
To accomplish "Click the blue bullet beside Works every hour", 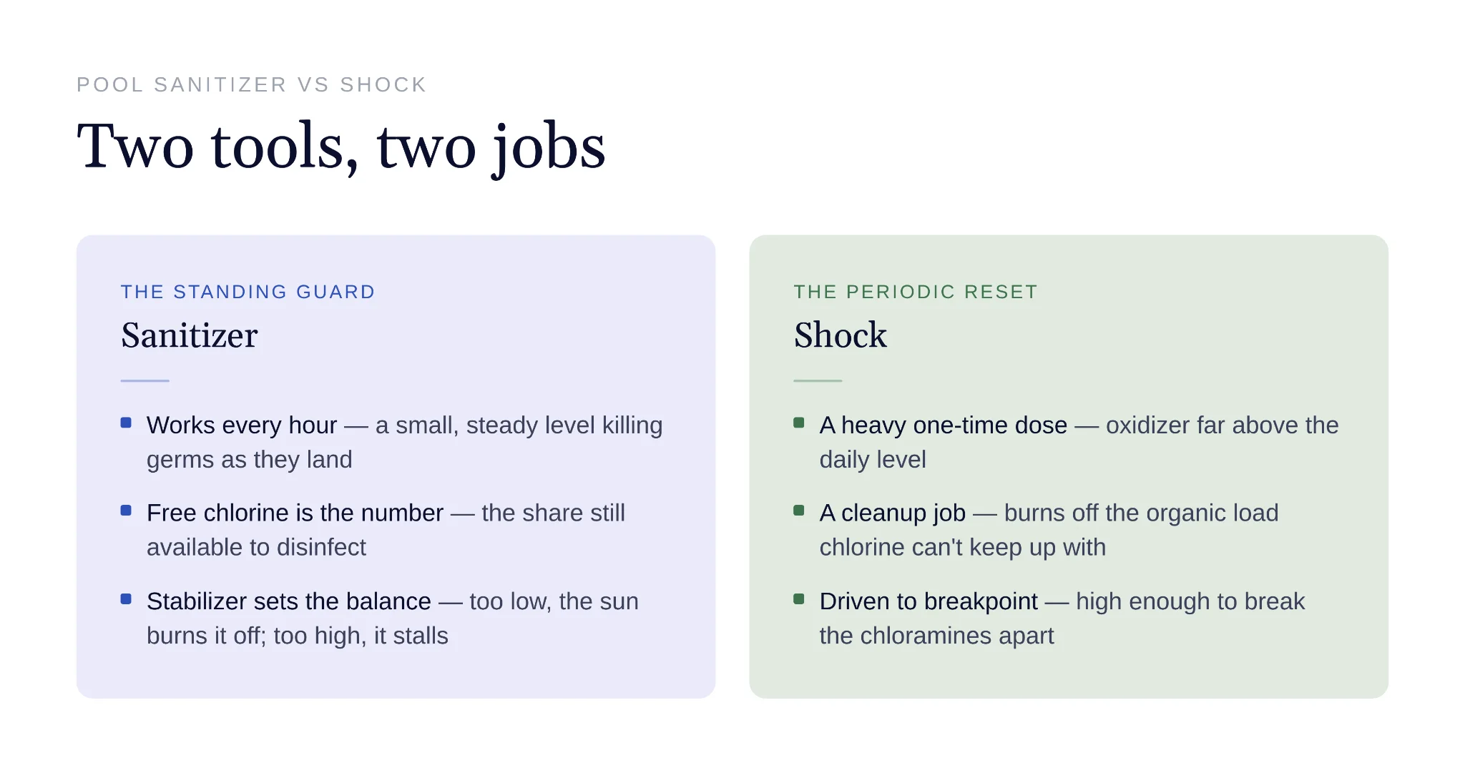I will point(126,423).
